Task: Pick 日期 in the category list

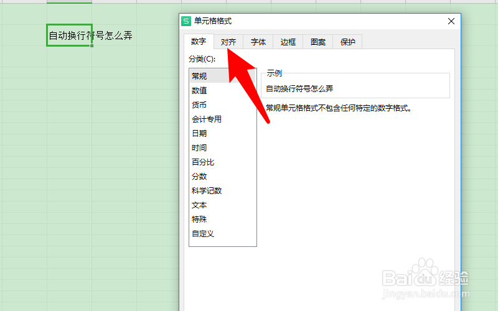Action: (x=222, y=133)
